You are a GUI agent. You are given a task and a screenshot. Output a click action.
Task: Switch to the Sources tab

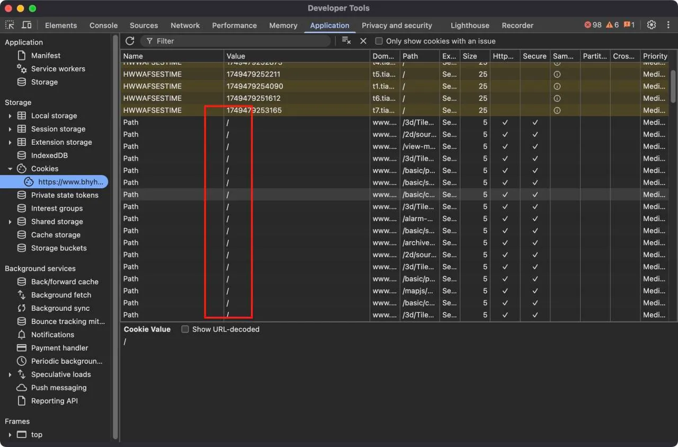pyautogui.click(x=144, y=25)
